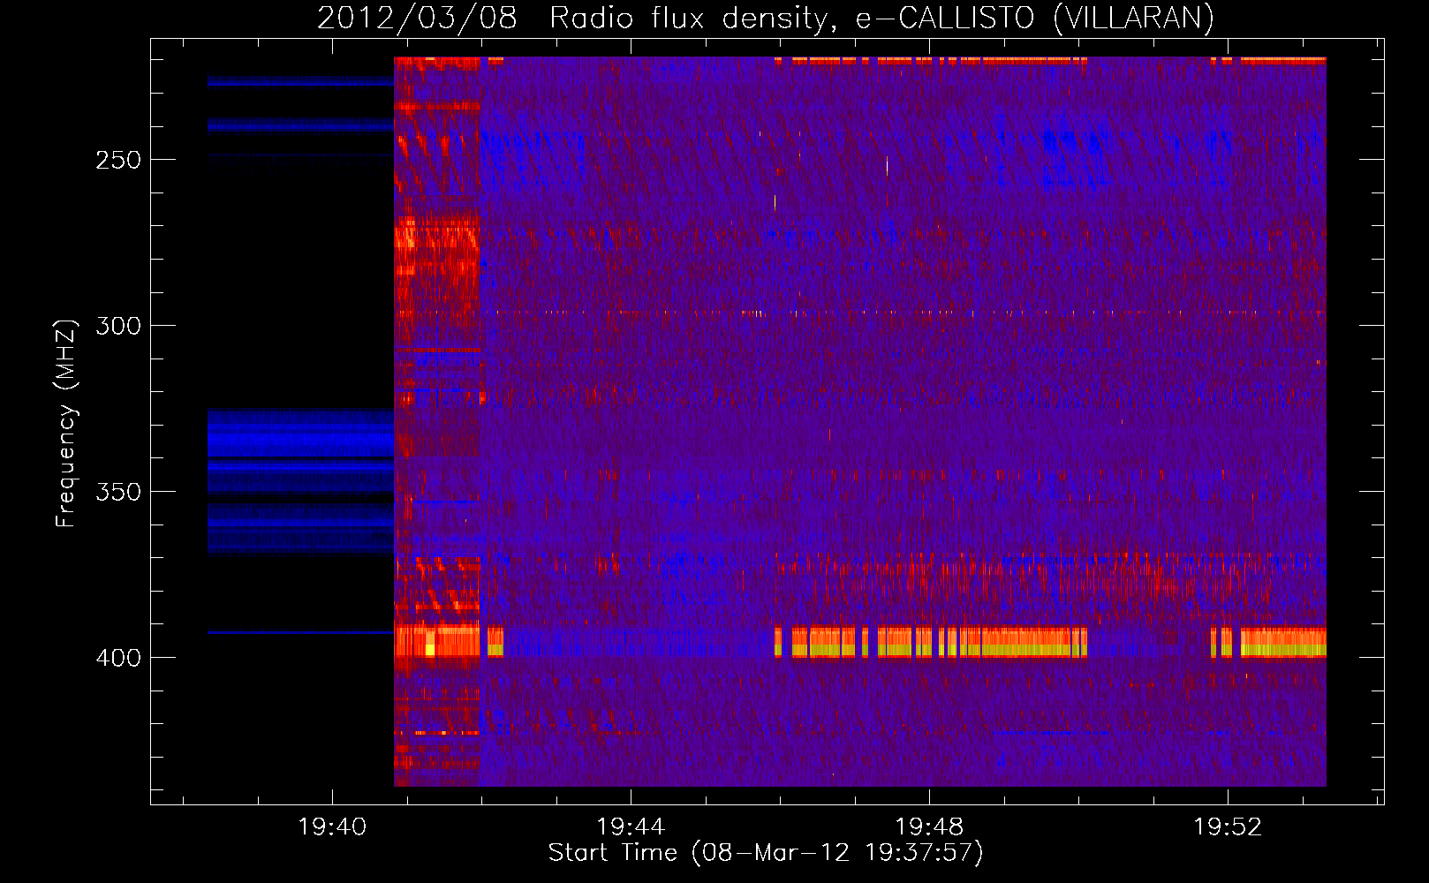Click the 350 frequency tick label
1429x883 pixels.
pos(118,492)
